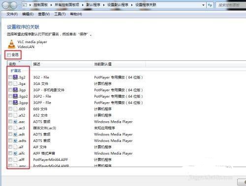This screenshot has height=186, width=246.
Task: Click the forward navigation button
Action: [14, 5]
